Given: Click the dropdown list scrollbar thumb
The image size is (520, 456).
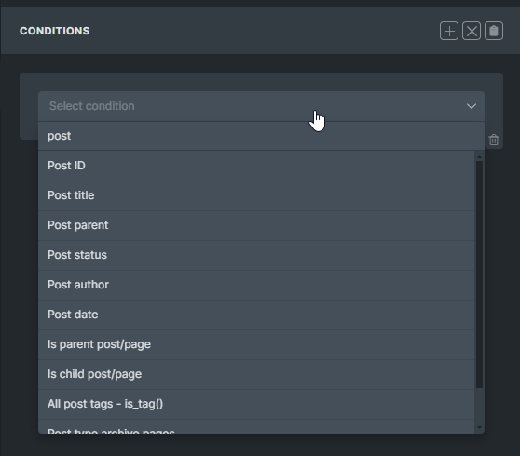Looking at the screenshot, I should click(479, 275).
